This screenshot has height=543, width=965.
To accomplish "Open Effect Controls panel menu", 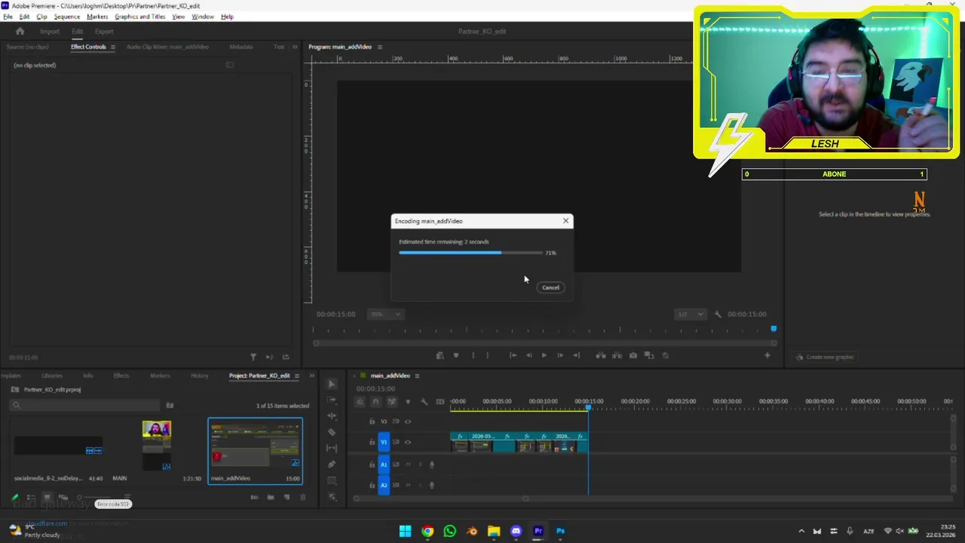I will pyautogui.click(x=113, y=47).
